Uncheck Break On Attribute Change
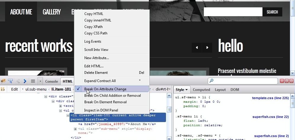 coord(105,89)
